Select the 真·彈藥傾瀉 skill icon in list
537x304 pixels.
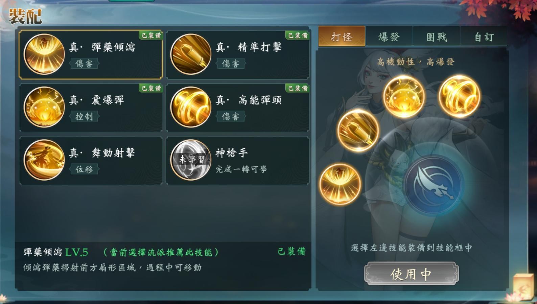click(x=44, y=54)
